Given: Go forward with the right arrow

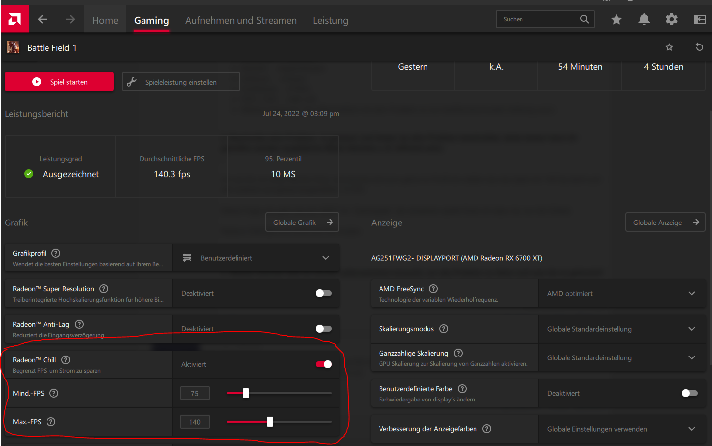Looking at the screenshot, I should tap(70, 19).
